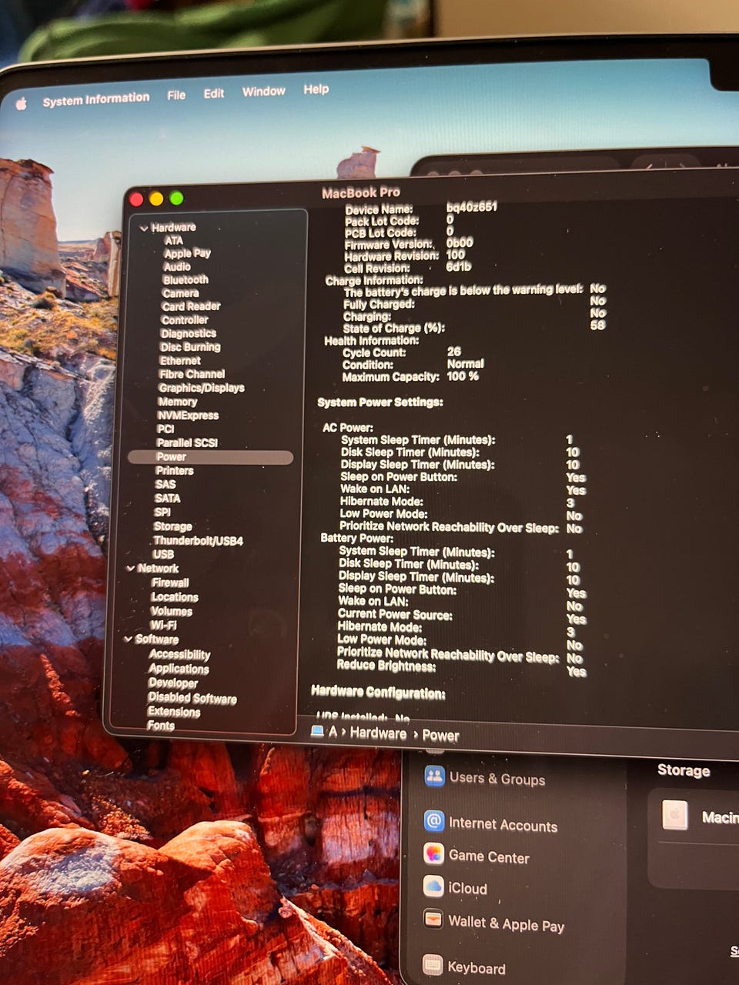Select ATA in the Hardware list

[x=174, y=240]
